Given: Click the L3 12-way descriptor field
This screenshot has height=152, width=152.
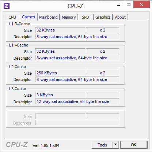Looking at the screenshot, I should (x=77, y=101).
